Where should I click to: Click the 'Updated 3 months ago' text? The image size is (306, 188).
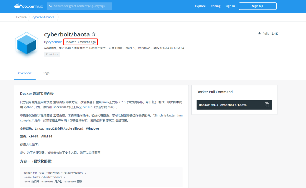click(x=80, y=42)
